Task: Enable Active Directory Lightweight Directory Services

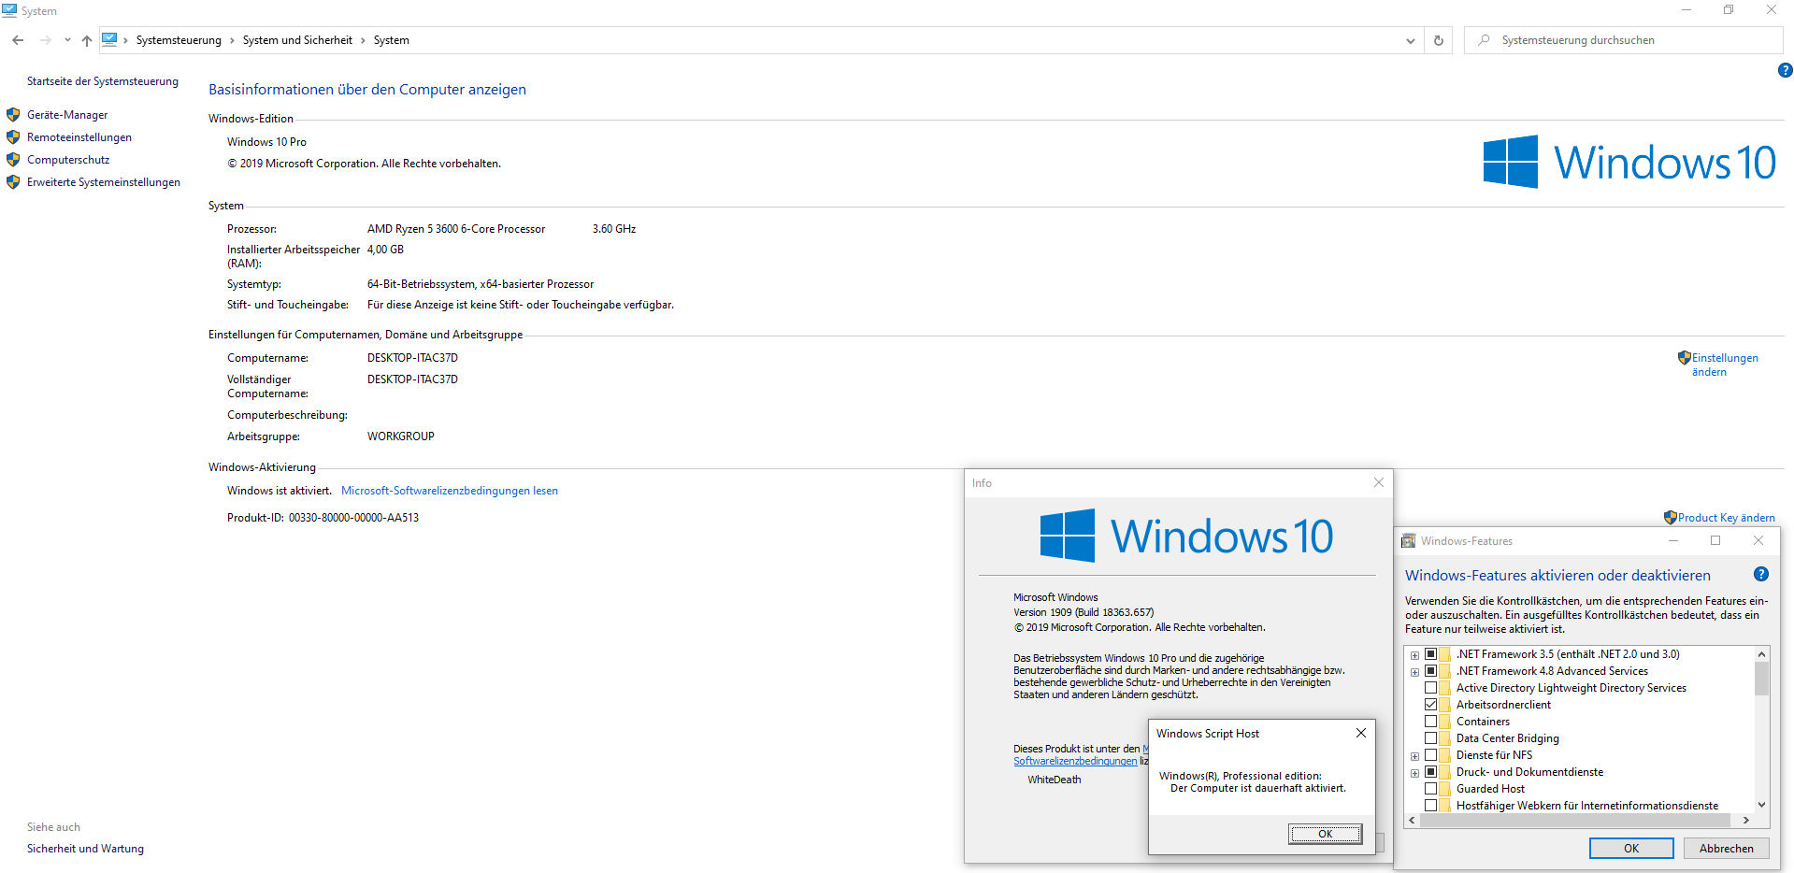Action: (1430, 688)
